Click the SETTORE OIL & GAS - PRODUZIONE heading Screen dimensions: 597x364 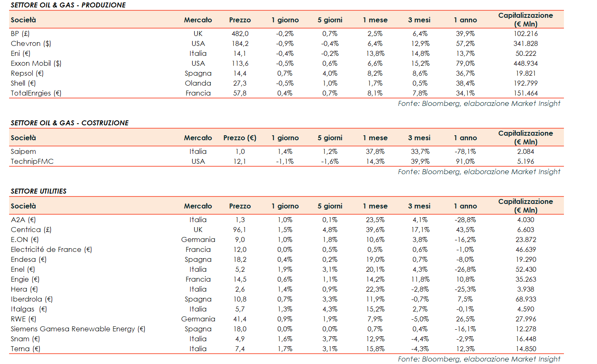tap(68, 5)
